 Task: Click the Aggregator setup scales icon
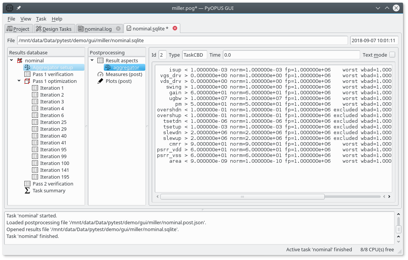tap(27, 67)
